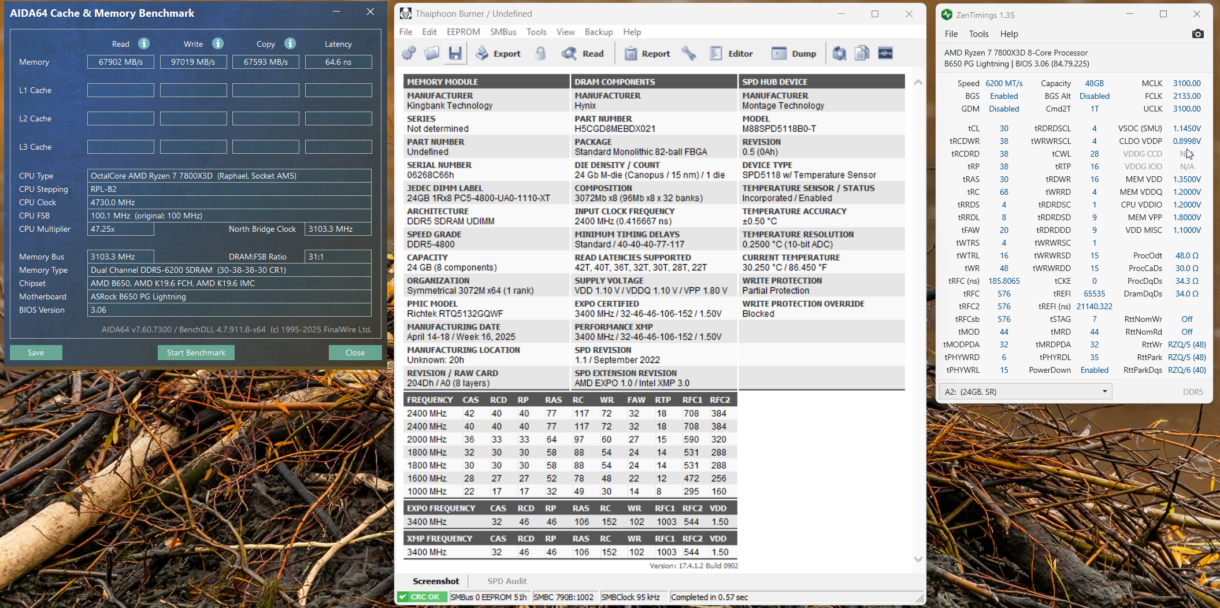The height and width of the screenshot is (608, 1220).
Task: Click the CRC OK status indicator
Action: pyautogui.click(x=422, y=597)
